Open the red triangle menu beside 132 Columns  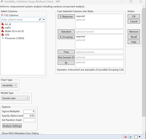point(2,15)
